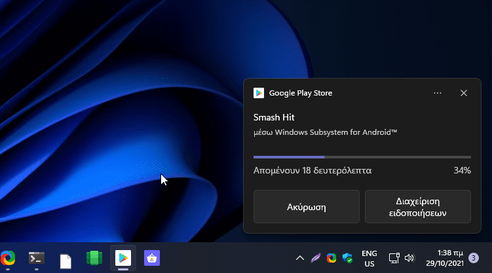Open the blank document icon on taskbar
This screenshot has width=492, height=273.
(x=66, y=259)
